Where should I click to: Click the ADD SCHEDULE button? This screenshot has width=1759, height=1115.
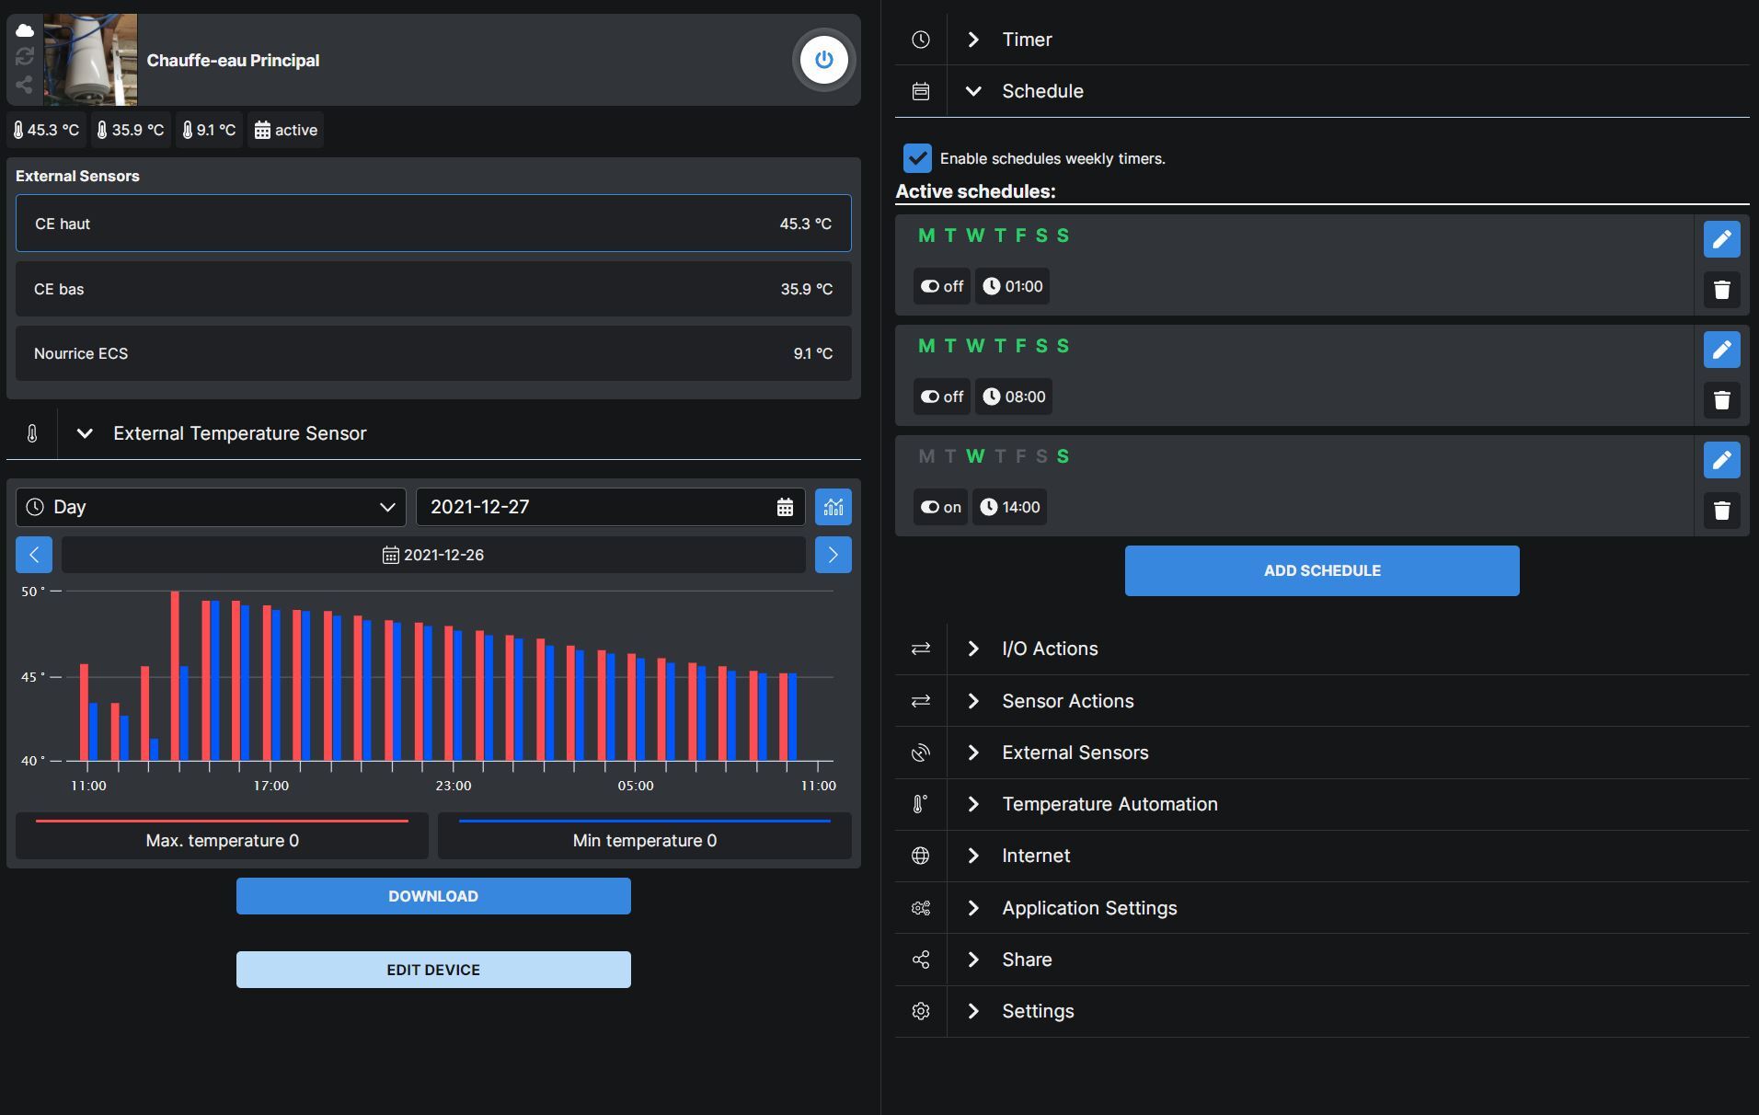tap(1321, 570)
